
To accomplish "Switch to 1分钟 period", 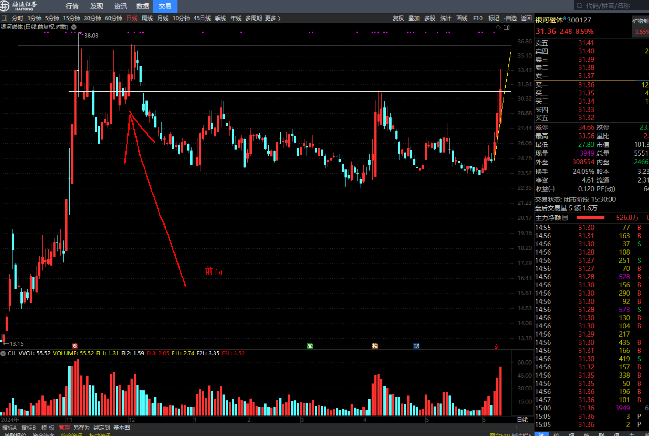I will 34,18.
